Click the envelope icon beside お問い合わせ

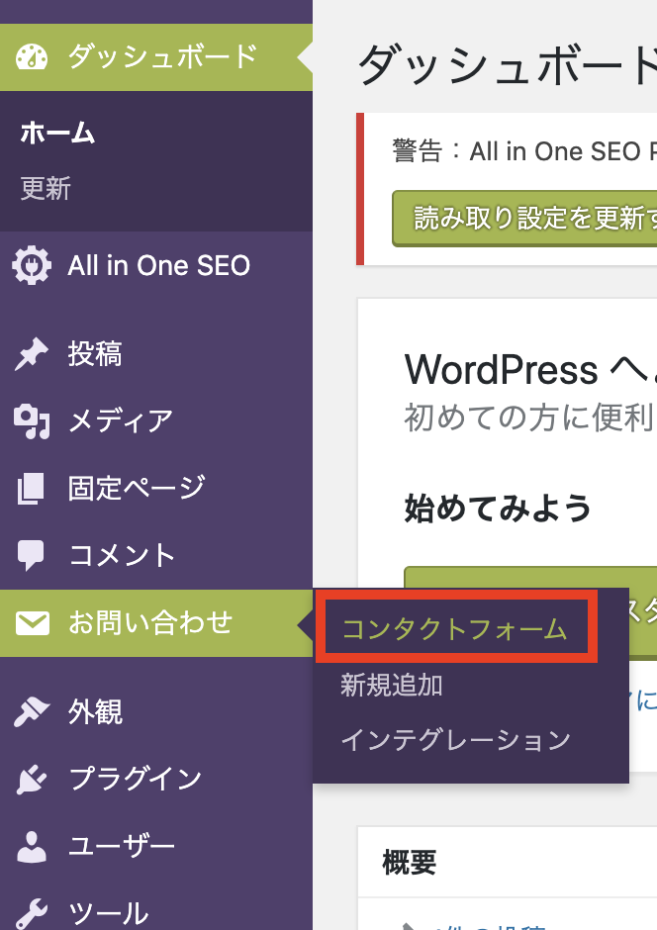point(32,623)
